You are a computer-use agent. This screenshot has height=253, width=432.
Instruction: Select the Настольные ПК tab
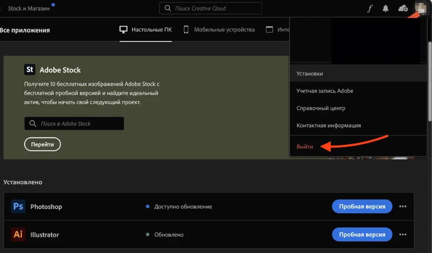[x=146, y=30]
